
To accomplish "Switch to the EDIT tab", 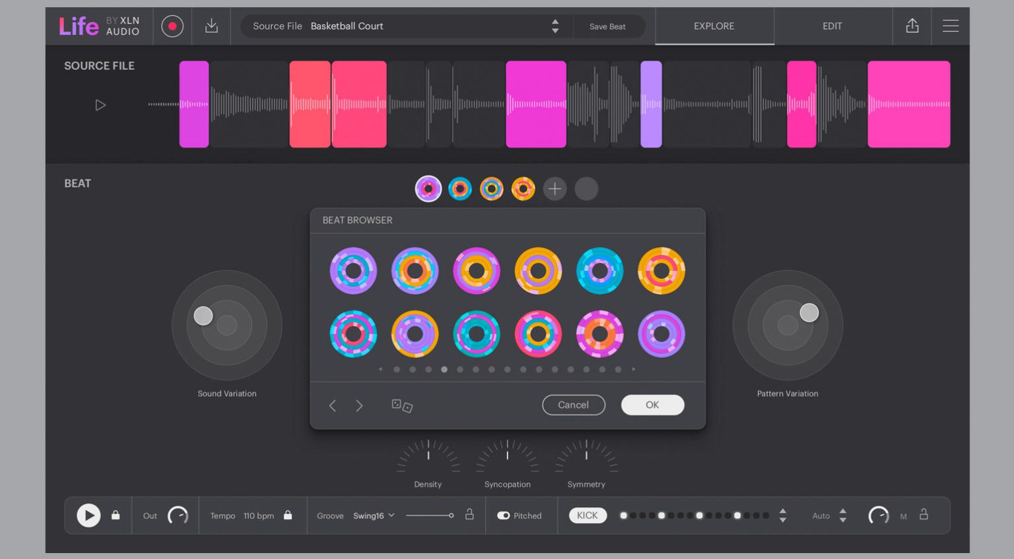I will [832, 26].
